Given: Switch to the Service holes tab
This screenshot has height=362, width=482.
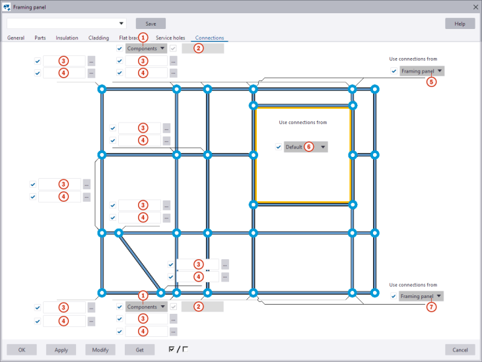Looking at the screenshot, I should coord(170,38).
